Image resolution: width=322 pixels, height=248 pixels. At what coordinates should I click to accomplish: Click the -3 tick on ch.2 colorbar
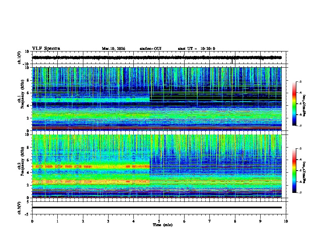point(300,149)
